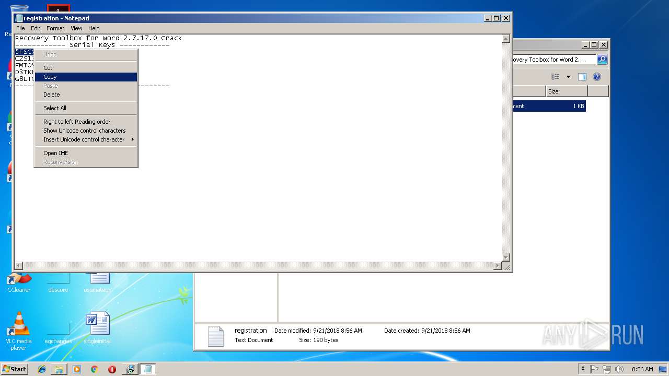
Task: Select CCleaner desktop shortcut
Action: (x=19, y=283)
